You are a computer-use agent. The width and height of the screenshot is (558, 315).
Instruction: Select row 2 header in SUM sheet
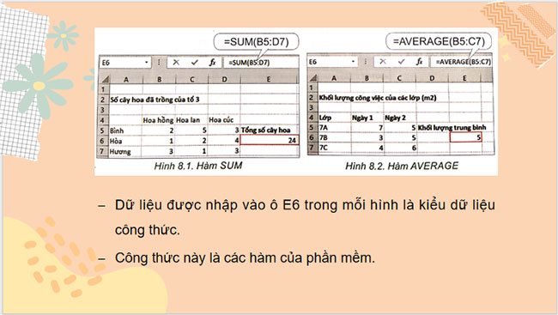[x=103, y=100]
